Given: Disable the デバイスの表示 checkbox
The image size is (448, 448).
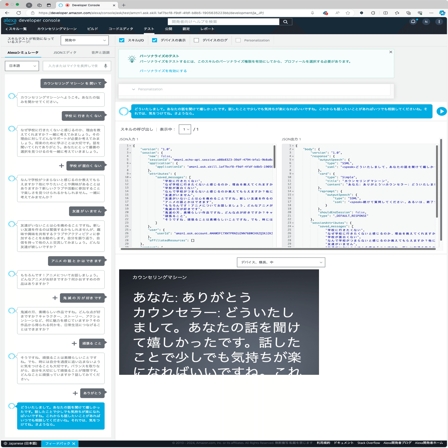Looking at the screenshot, I should pyautogui.click(x=155, y=40).
